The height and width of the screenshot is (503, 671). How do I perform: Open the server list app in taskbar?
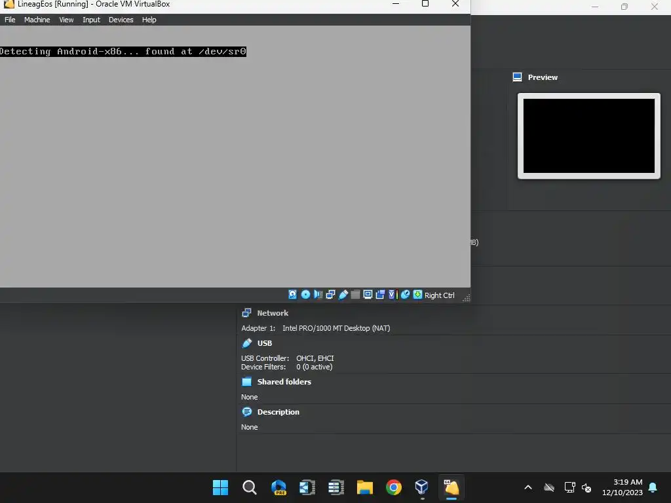(336, 487)
